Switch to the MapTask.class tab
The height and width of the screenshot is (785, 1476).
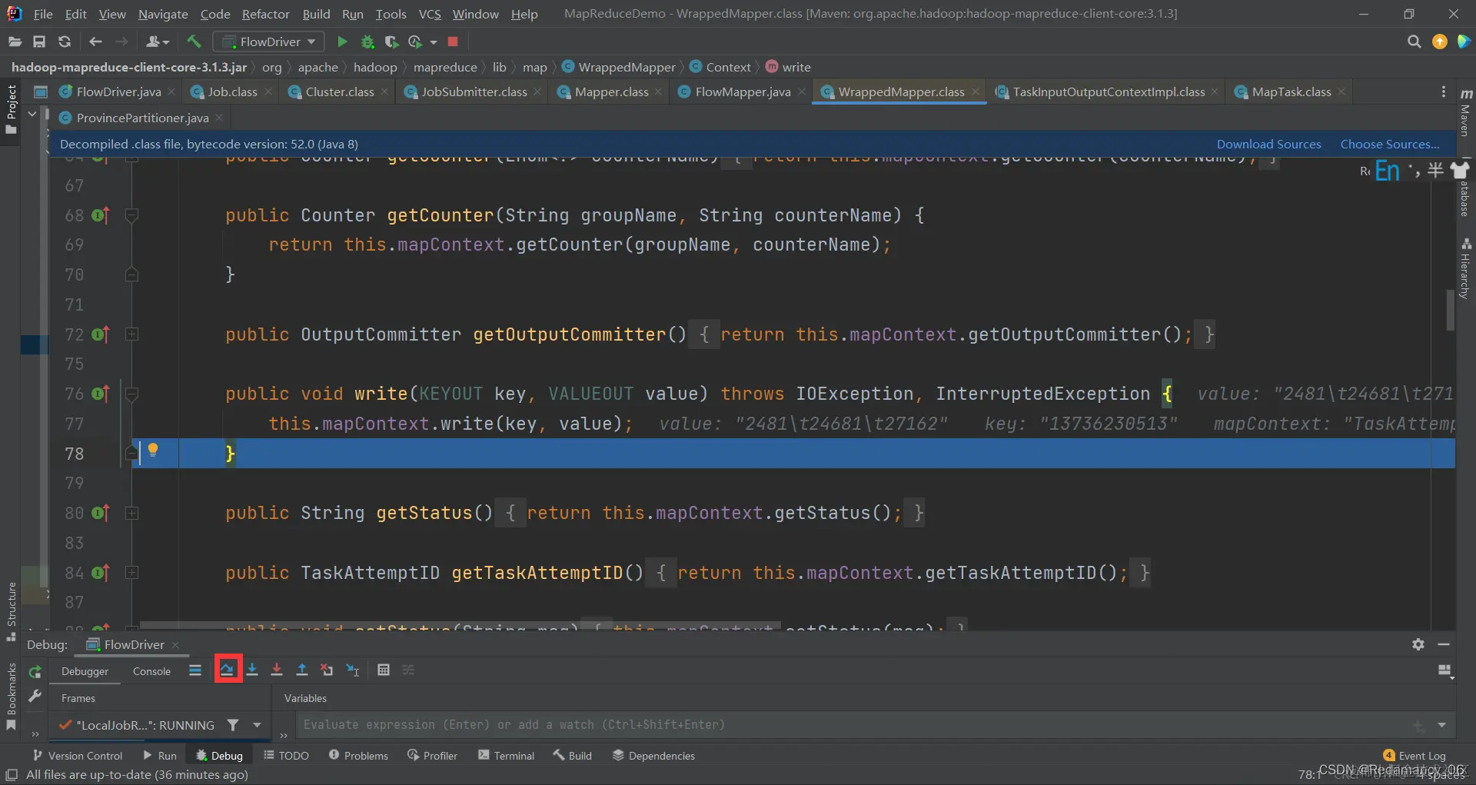pyautogui.click(x=1291, y=91)
